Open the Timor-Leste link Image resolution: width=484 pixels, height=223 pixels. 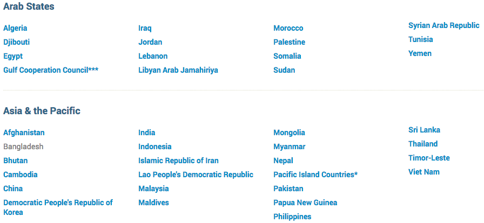[429, 158]
